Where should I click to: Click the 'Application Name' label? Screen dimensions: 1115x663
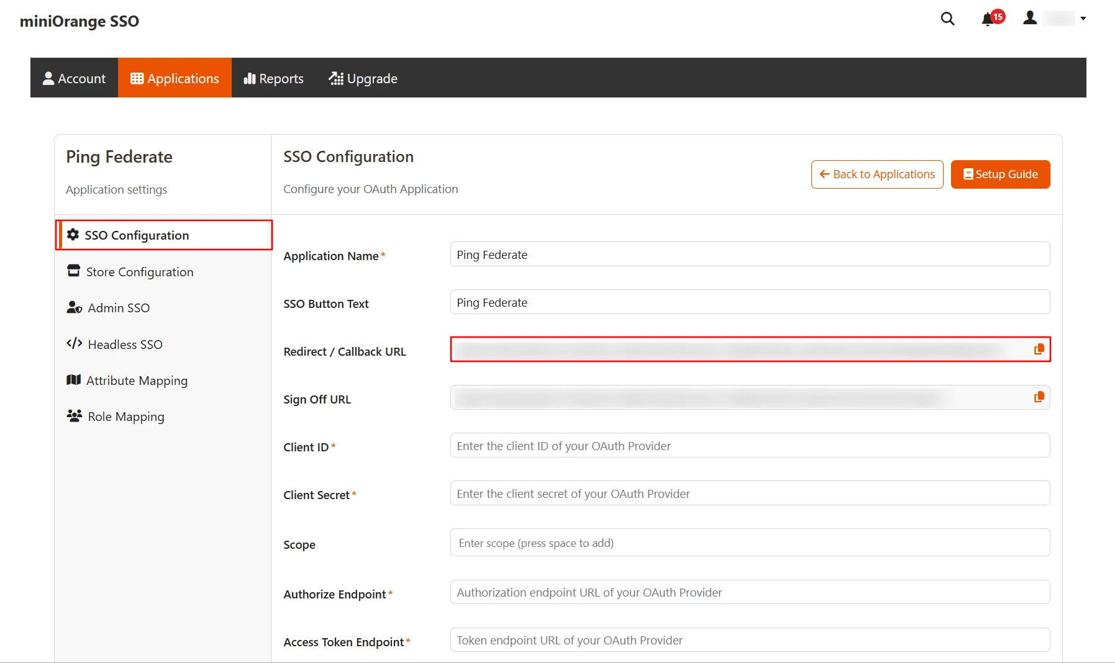331,256
